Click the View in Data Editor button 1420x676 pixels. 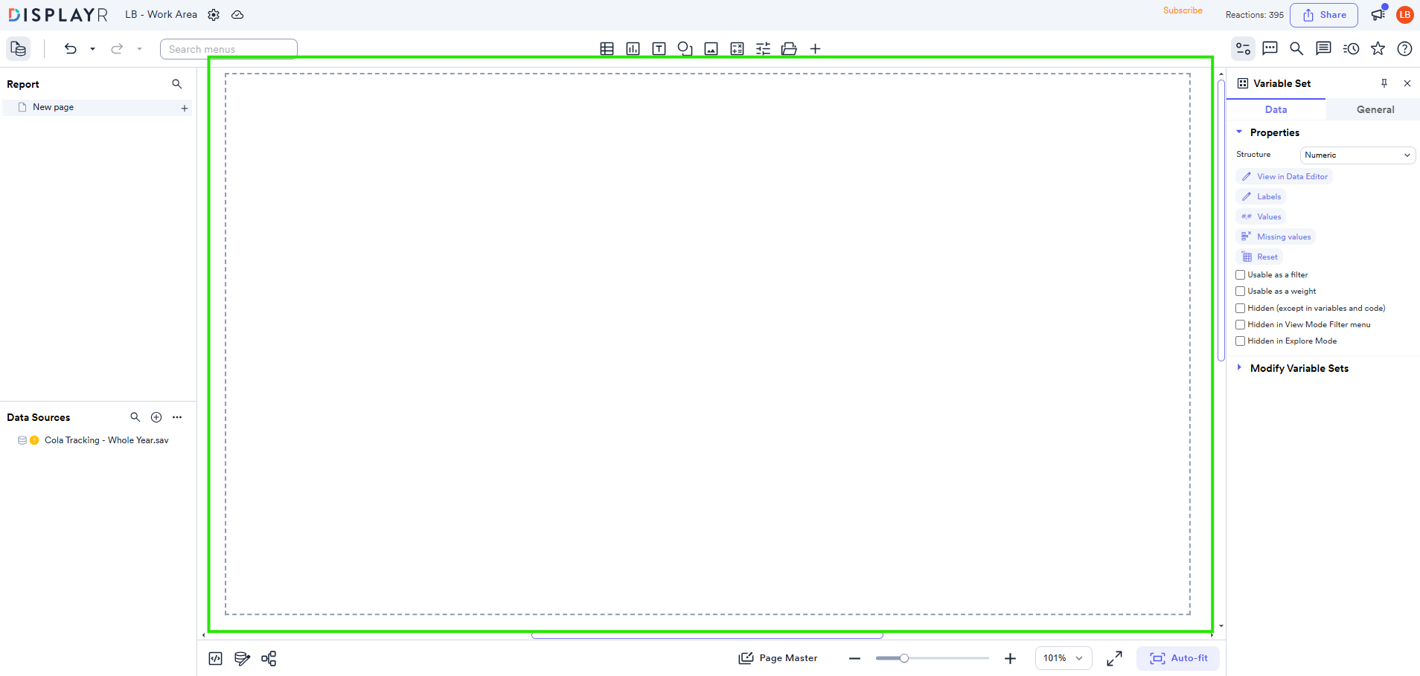pyautogui.click(x=1285, y=176)
